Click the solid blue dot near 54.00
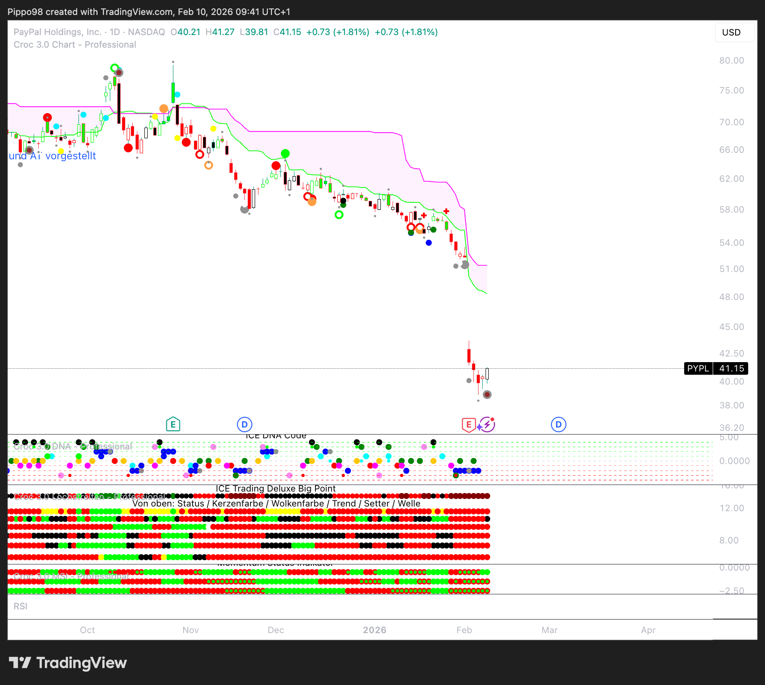 tap(429, 243)
